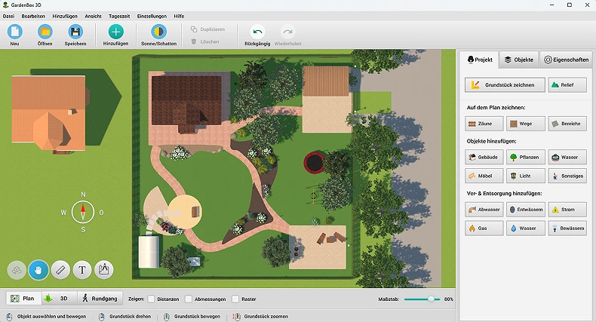
Task: Add Bewässern irrigation
Action: [x=567, y=228]
